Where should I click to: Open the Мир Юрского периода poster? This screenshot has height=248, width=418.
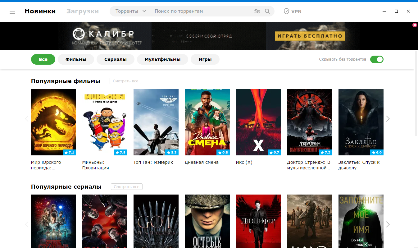click(53, 122)
